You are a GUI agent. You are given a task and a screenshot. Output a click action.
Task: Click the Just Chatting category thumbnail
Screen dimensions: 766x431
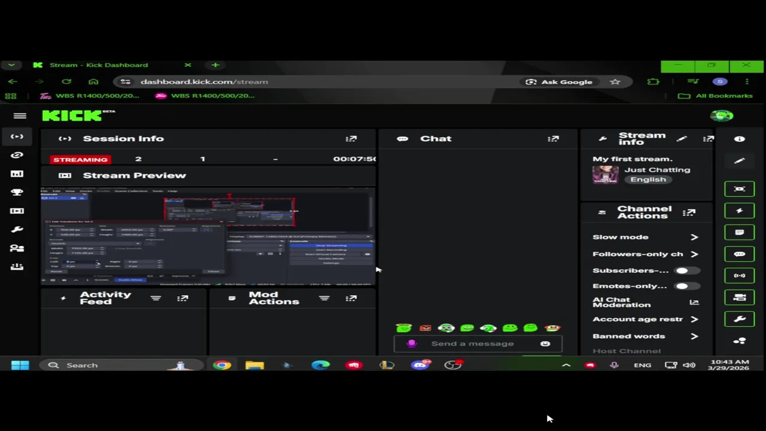605,175
